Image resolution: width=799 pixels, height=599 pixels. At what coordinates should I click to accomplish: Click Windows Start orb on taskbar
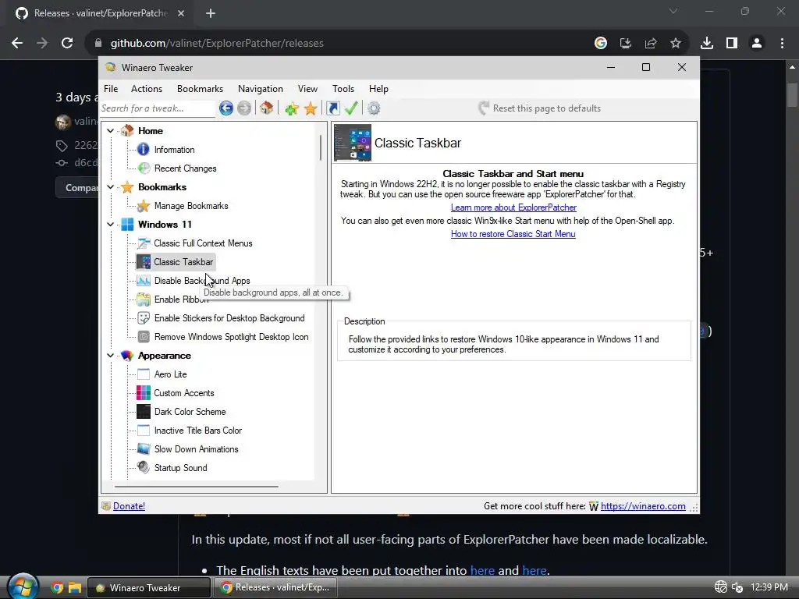[23, 586]
